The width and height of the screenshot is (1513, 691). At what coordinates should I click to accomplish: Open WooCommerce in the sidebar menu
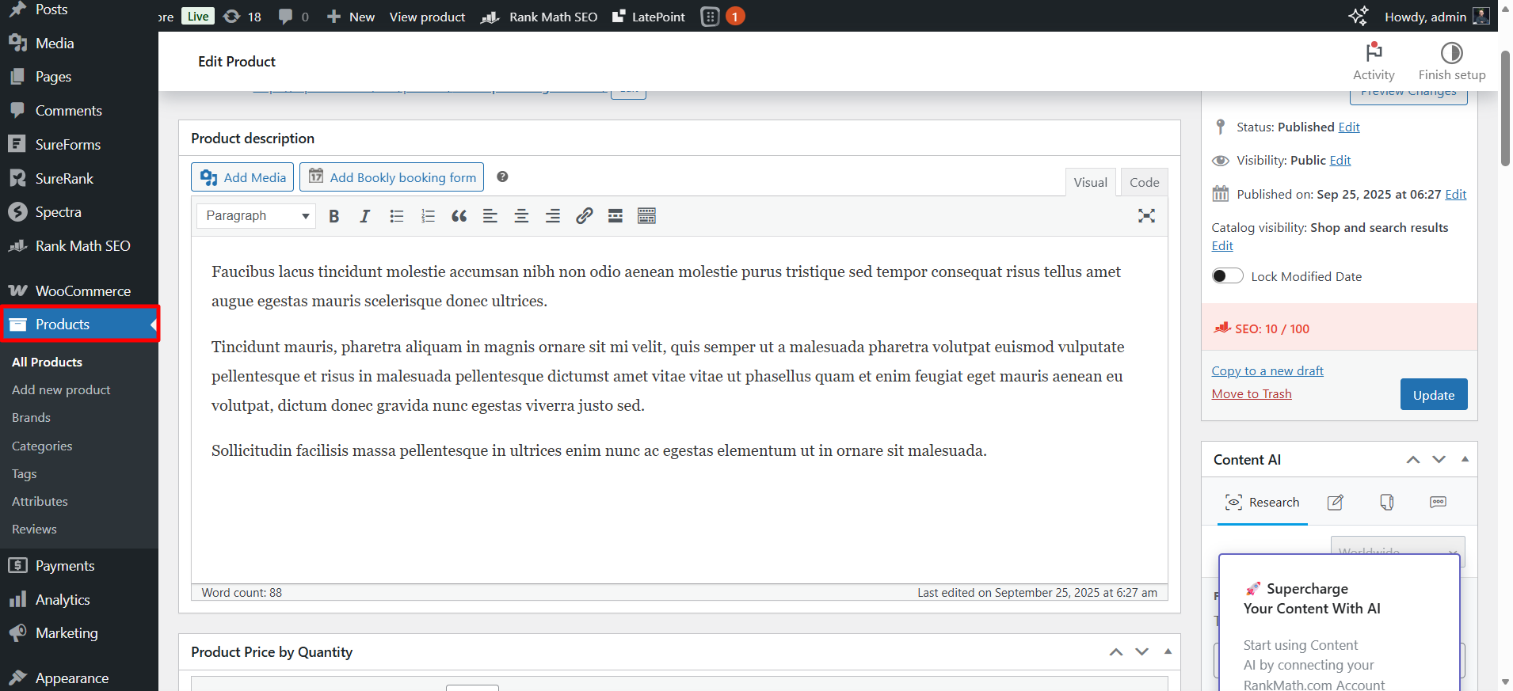coord(82,291)
